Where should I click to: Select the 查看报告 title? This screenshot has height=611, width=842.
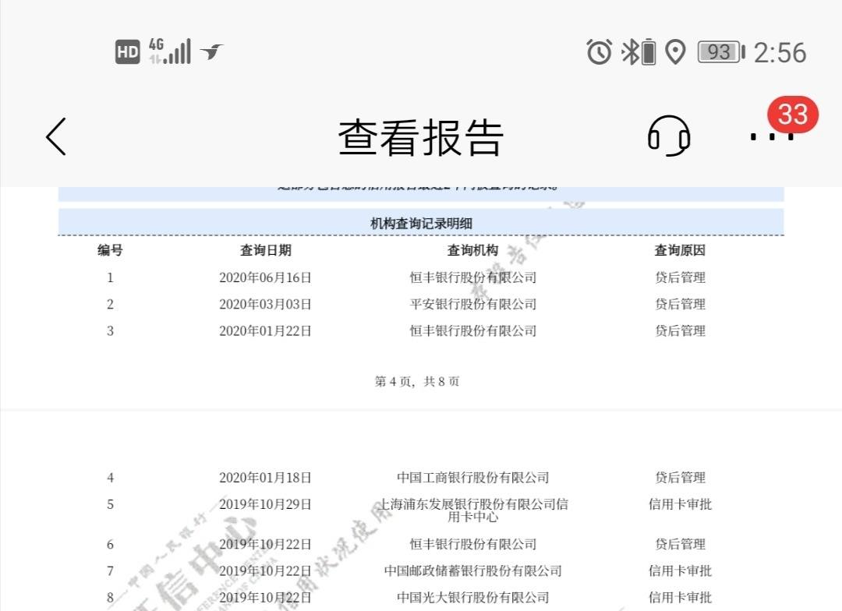click(421, 137)
